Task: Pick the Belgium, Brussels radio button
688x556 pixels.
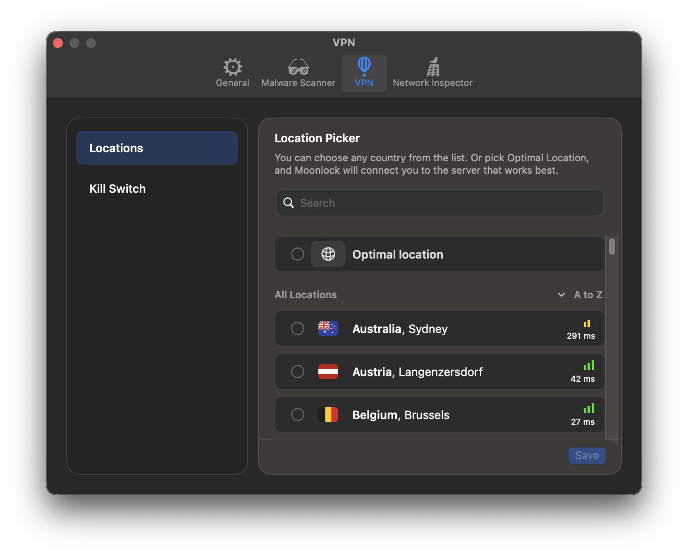Action: point(298,415)
